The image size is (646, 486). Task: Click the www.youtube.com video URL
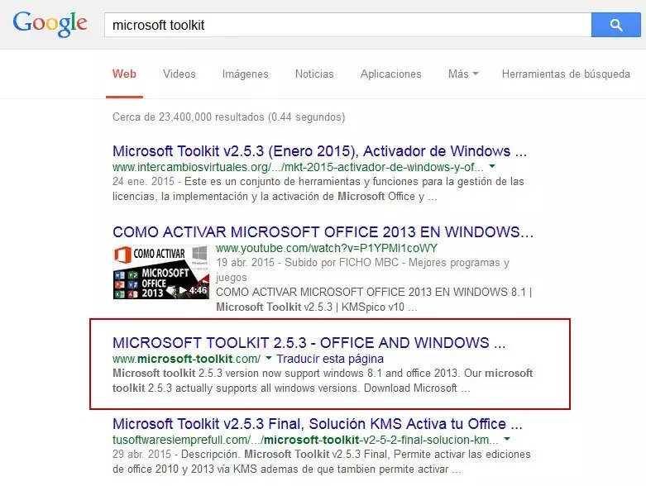coord(327,247)
